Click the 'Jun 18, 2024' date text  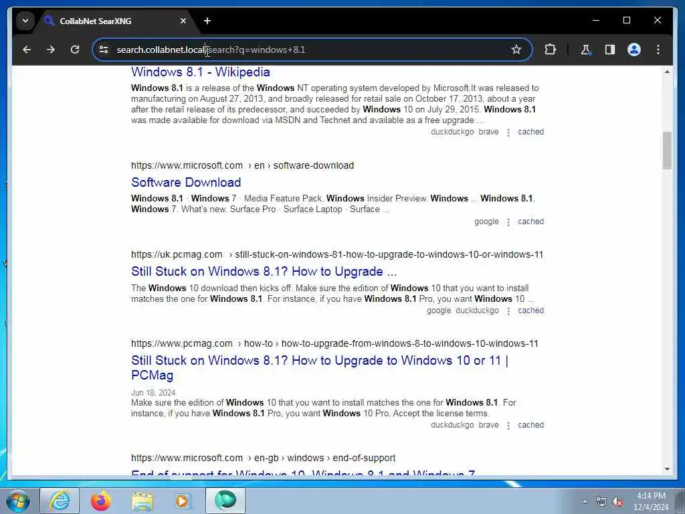pos(153,392)
